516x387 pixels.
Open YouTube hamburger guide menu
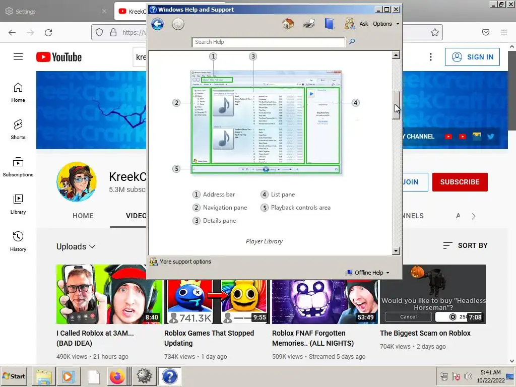click(18, 57)
